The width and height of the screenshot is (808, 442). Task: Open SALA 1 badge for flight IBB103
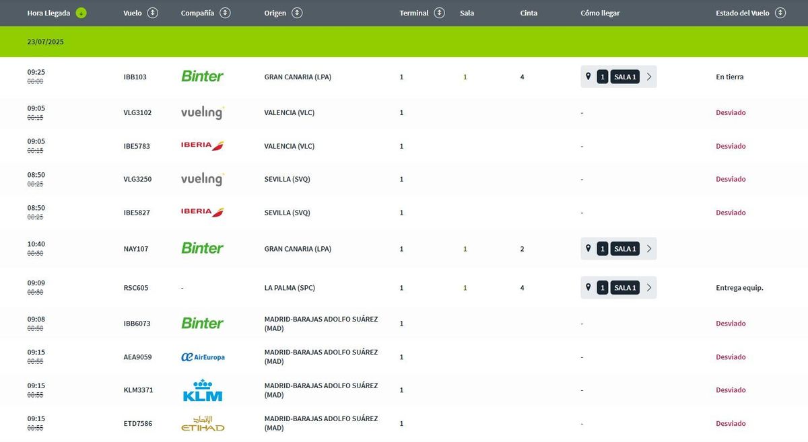point(625,77)
